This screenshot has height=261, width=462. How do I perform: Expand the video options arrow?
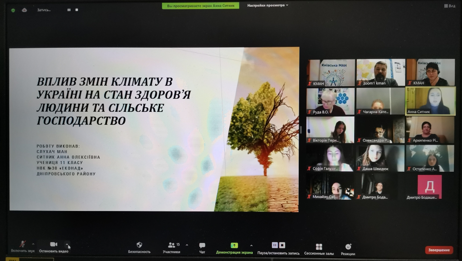pyautogui.click(x=67, y=244)
